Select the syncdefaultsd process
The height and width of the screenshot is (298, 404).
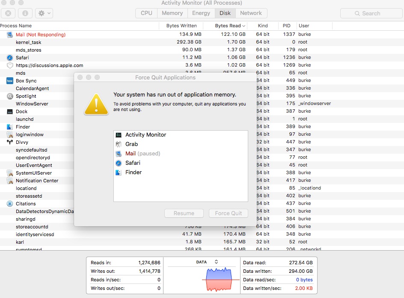click(x=31, y=150)
